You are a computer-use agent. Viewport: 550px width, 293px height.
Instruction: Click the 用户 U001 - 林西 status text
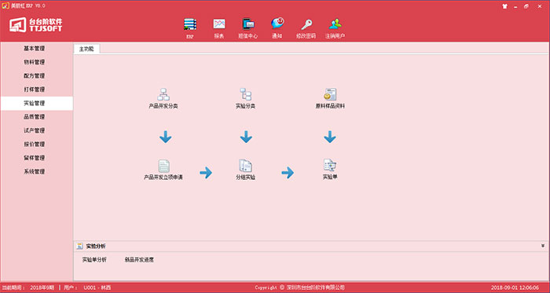87,288
